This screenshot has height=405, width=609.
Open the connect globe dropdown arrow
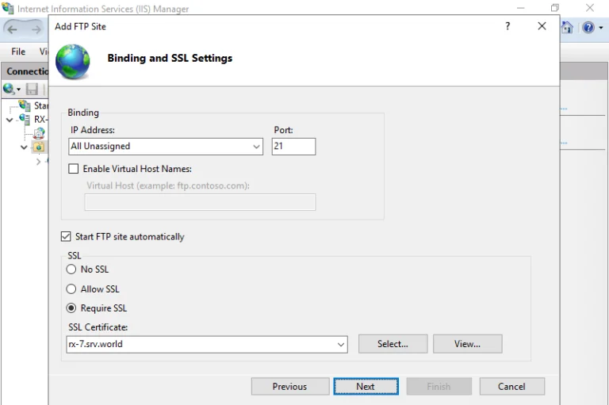pyautogui.click(x=18, y=90)
